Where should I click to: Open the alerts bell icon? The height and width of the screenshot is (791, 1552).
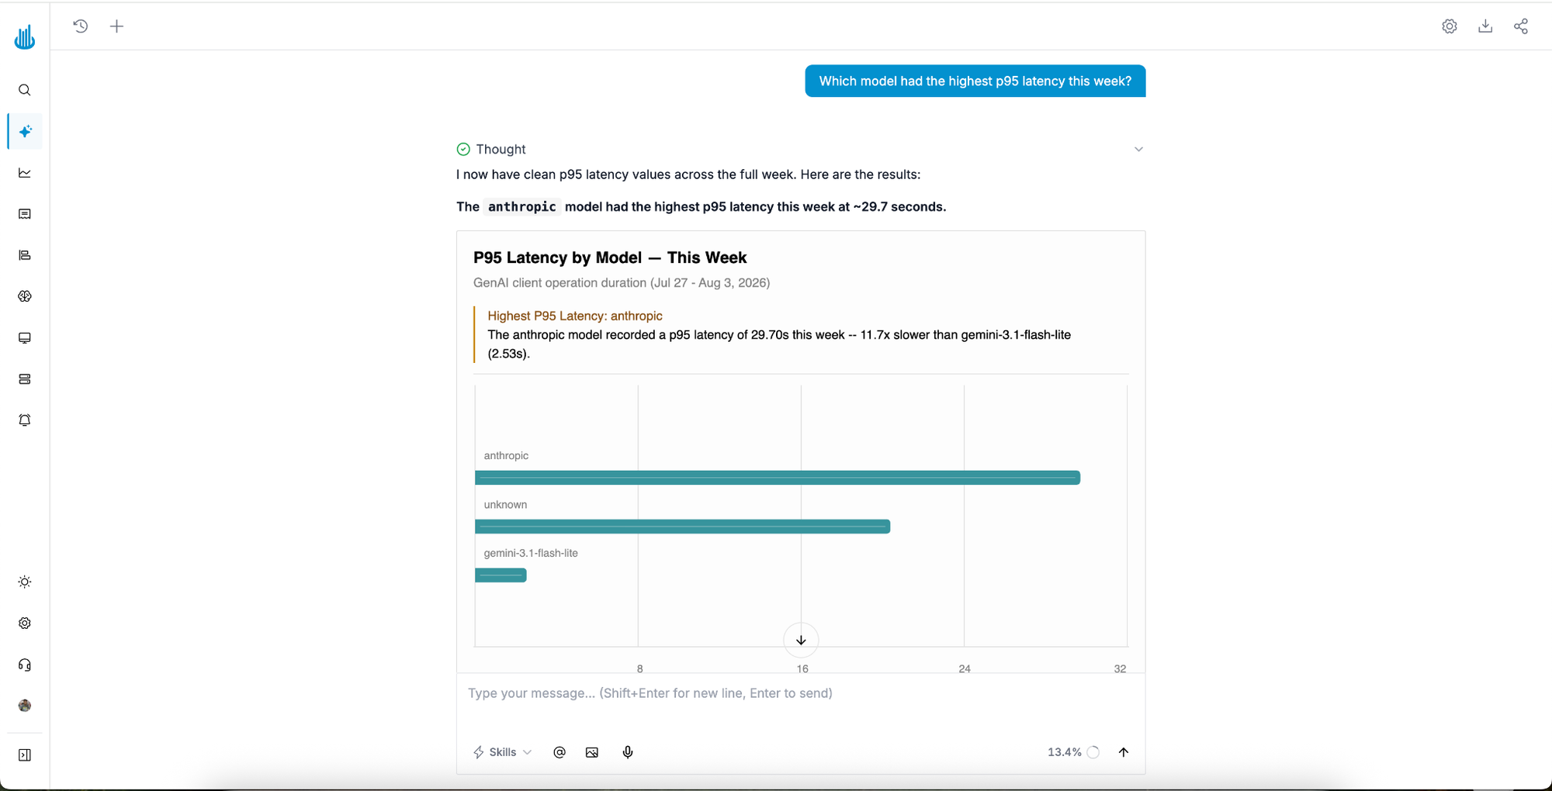(25, 420)
